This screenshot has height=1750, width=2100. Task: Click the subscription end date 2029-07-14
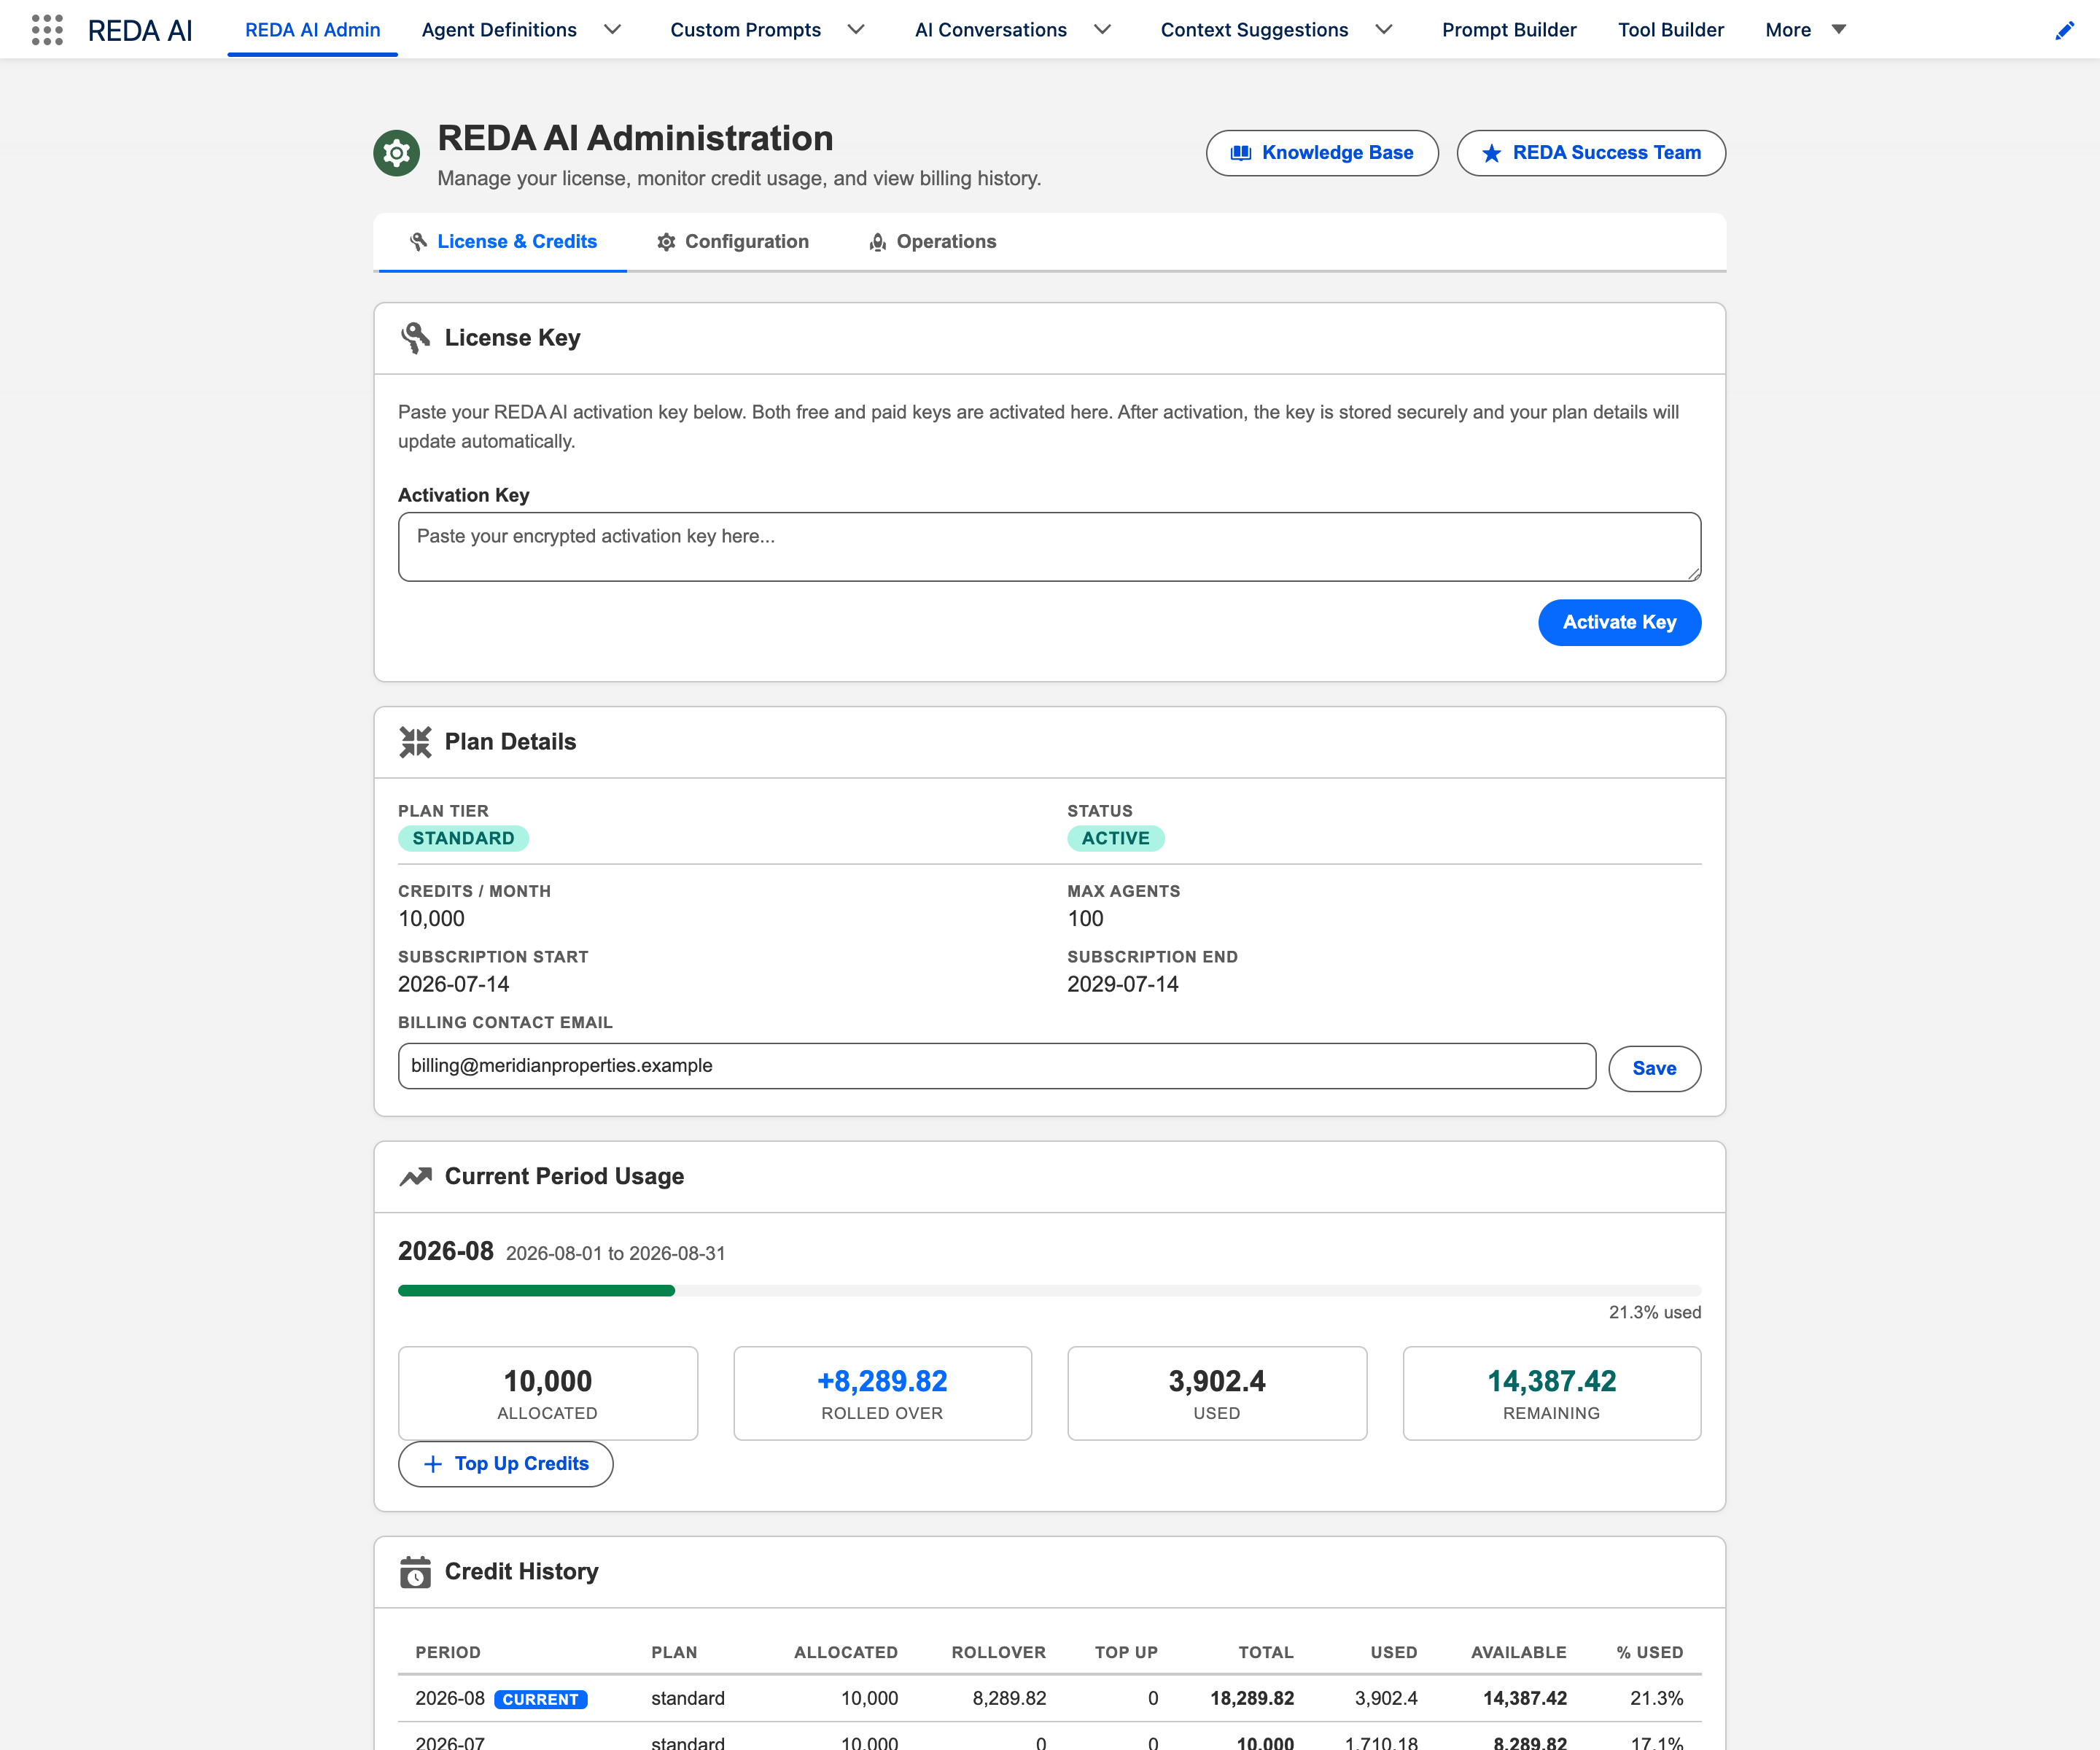pyautogui.click(x=1122, y=984)
